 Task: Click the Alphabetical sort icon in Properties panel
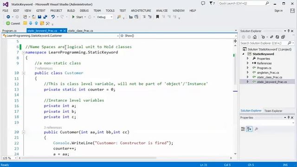[x=249, y=129]
